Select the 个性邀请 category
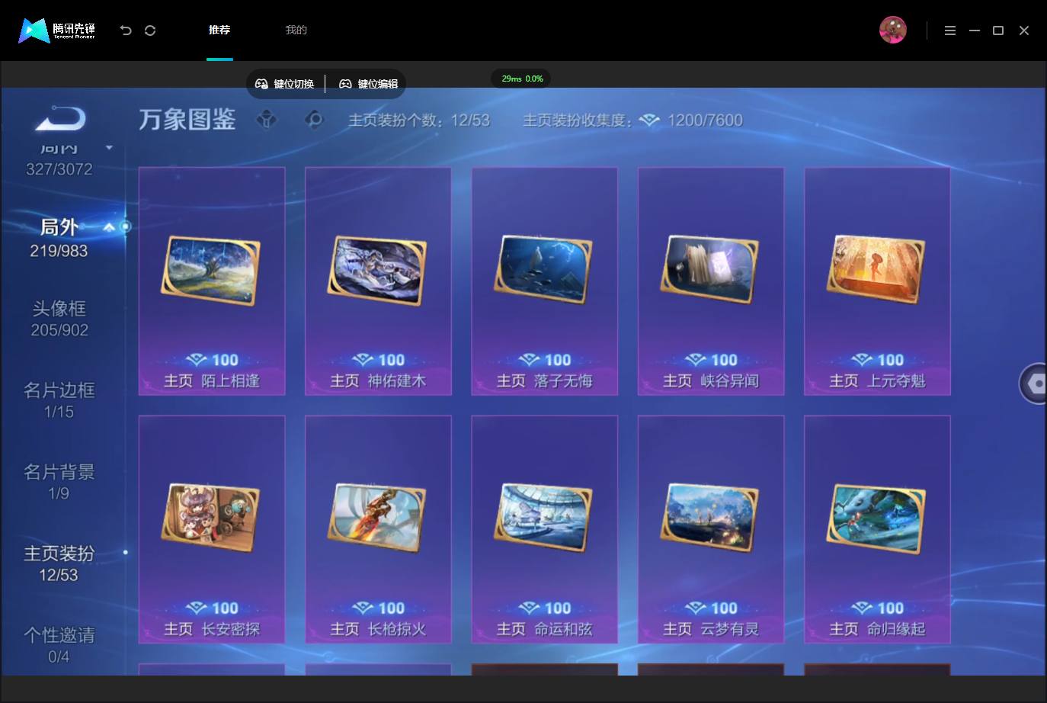Viewport: 1047px width, 703px height. pos(59,645)
